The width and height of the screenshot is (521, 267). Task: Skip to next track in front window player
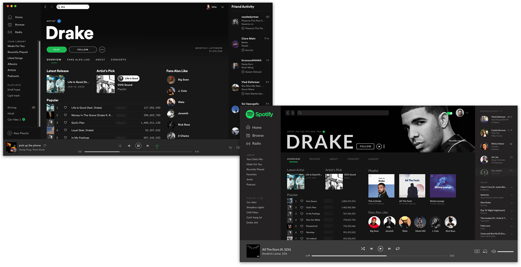tap(389, 249)
